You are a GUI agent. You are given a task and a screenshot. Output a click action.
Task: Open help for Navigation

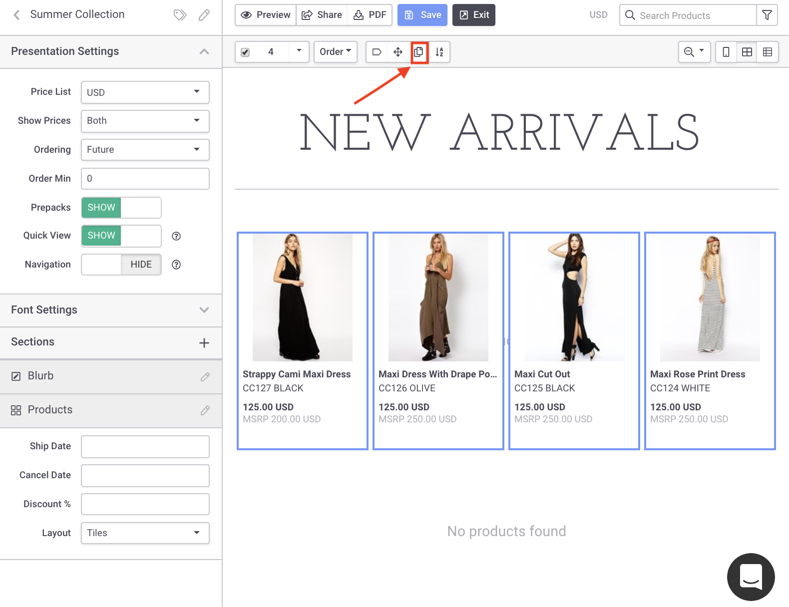pyautogui.click(x=176, y=265)
